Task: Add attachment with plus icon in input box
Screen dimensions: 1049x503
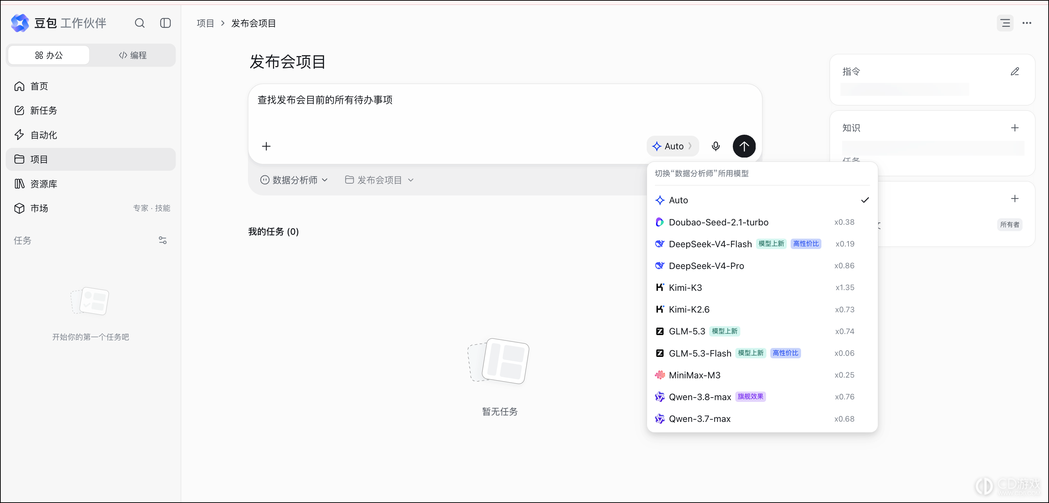Action: [266, 146]
